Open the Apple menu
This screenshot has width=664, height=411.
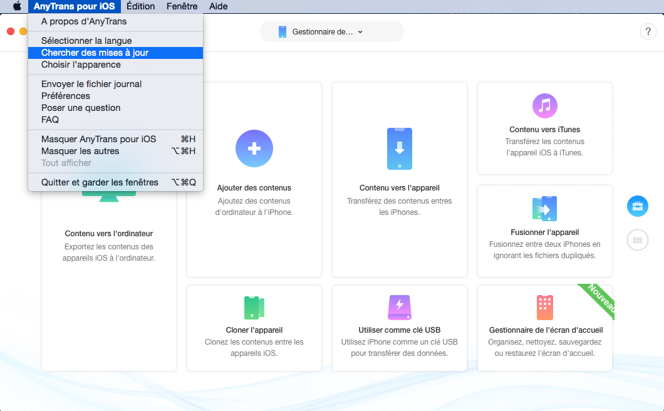pos(17,6)
